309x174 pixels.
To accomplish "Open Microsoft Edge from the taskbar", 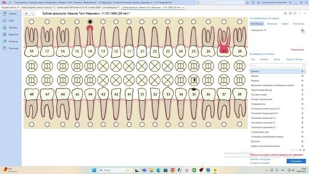I will point(158,170).
